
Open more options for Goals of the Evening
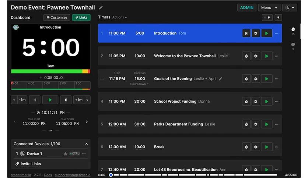[277, 79]
